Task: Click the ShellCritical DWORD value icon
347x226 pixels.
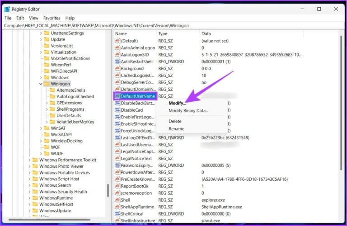Action: point(117,214)
